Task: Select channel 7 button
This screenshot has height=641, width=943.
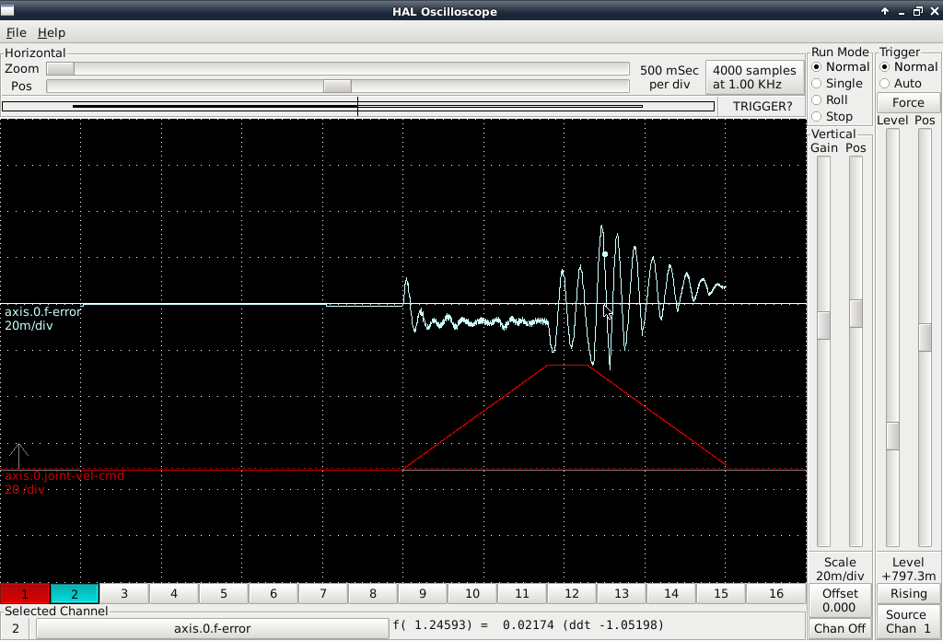Action: [323, 593]
